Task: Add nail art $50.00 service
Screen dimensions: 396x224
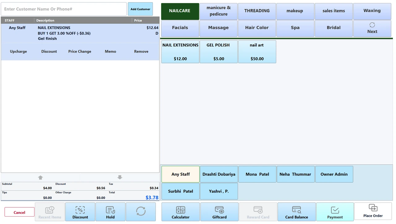Action: point(257,52)
